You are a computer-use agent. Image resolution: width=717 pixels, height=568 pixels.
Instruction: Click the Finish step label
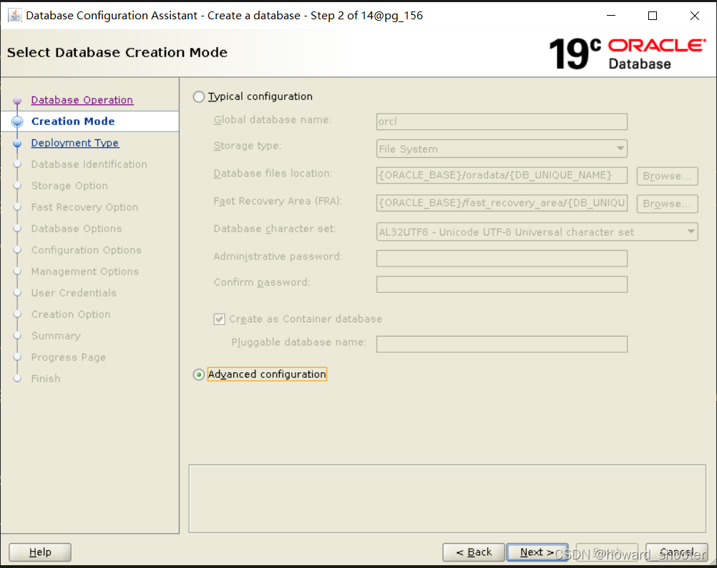(x=46, y=379)
